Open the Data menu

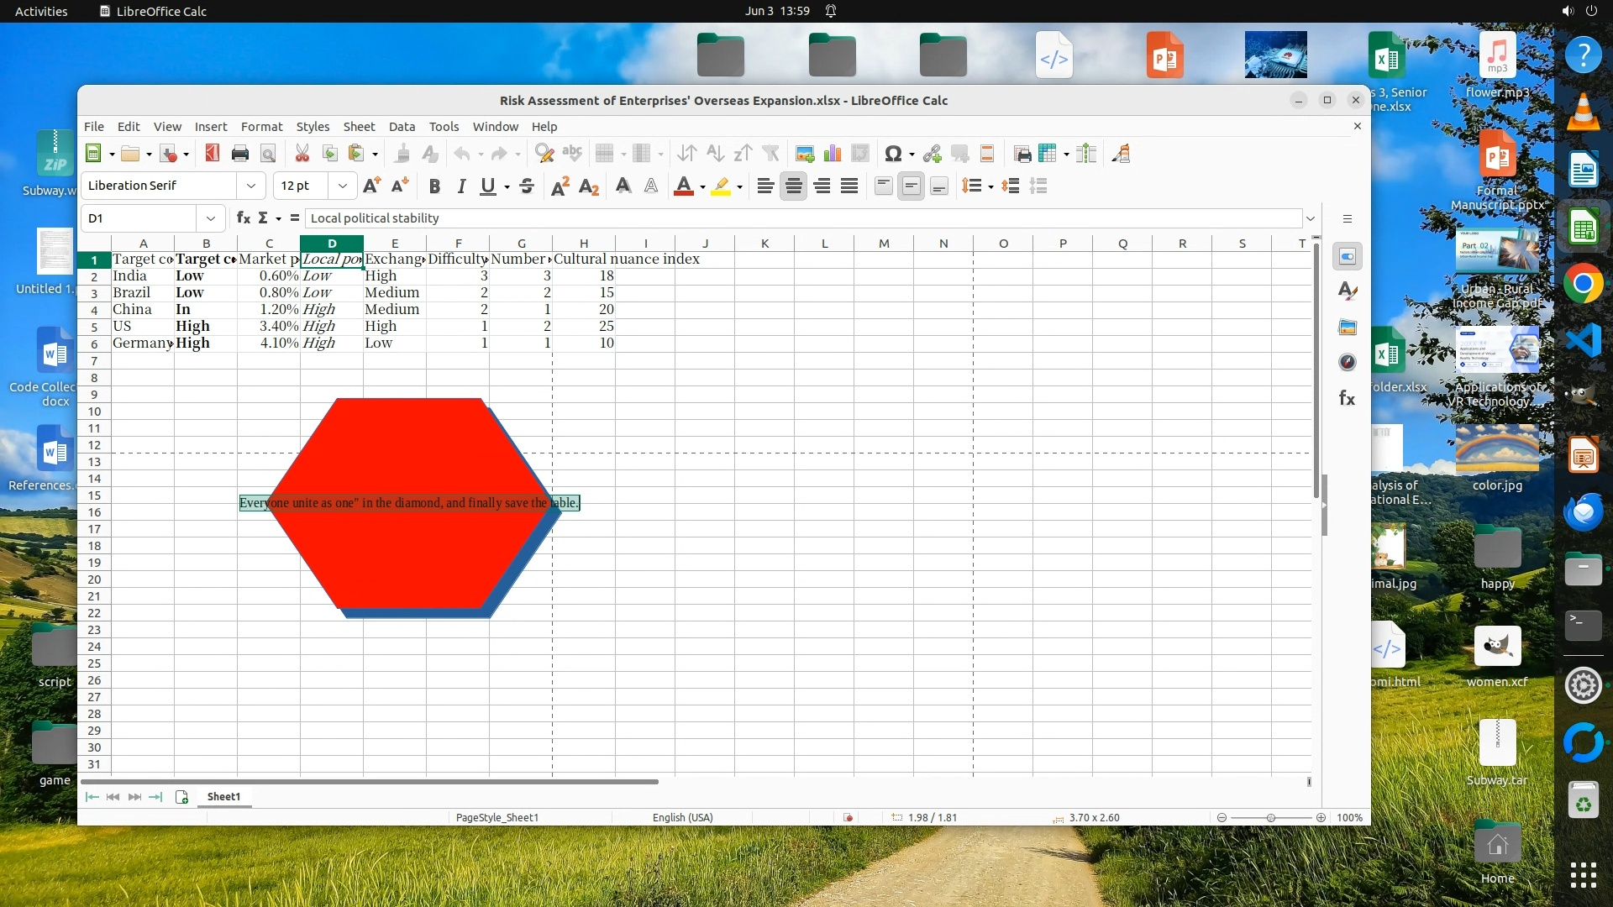(x=402, y=126)
